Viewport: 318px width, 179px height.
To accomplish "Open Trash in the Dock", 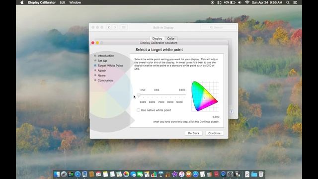I will click(261, 174).
